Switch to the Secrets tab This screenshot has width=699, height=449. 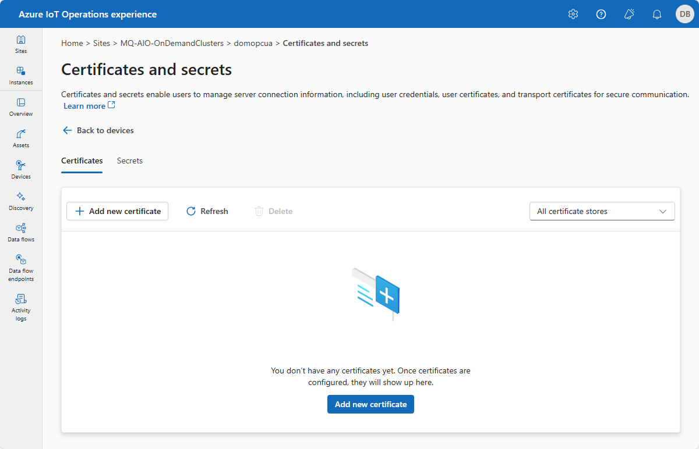pos(130,161)
